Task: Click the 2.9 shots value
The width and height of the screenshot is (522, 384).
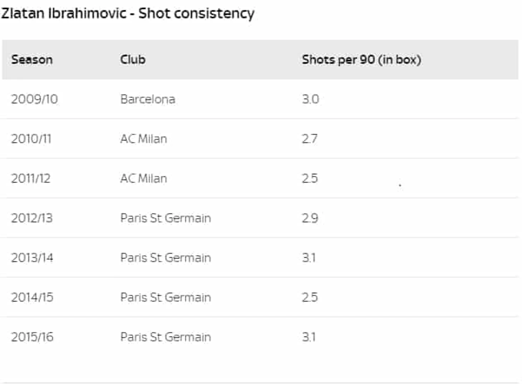Action: click(310, 218)
